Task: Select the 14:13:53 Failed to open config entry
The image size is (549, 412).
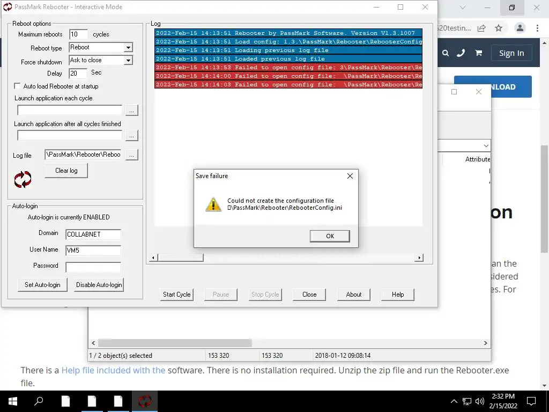Action: tap(288, 67)
